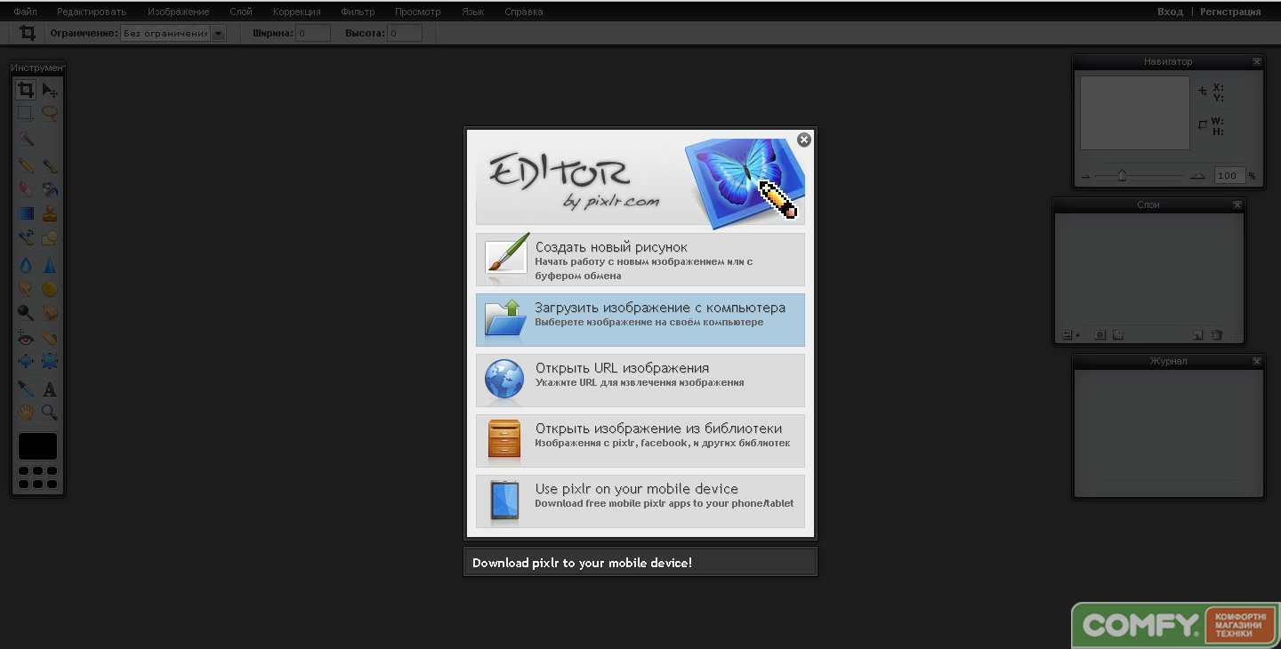Click the Navigator zoom slider handle
This screenshot has width=1281, height=649.
click(x=1122, y=175)
